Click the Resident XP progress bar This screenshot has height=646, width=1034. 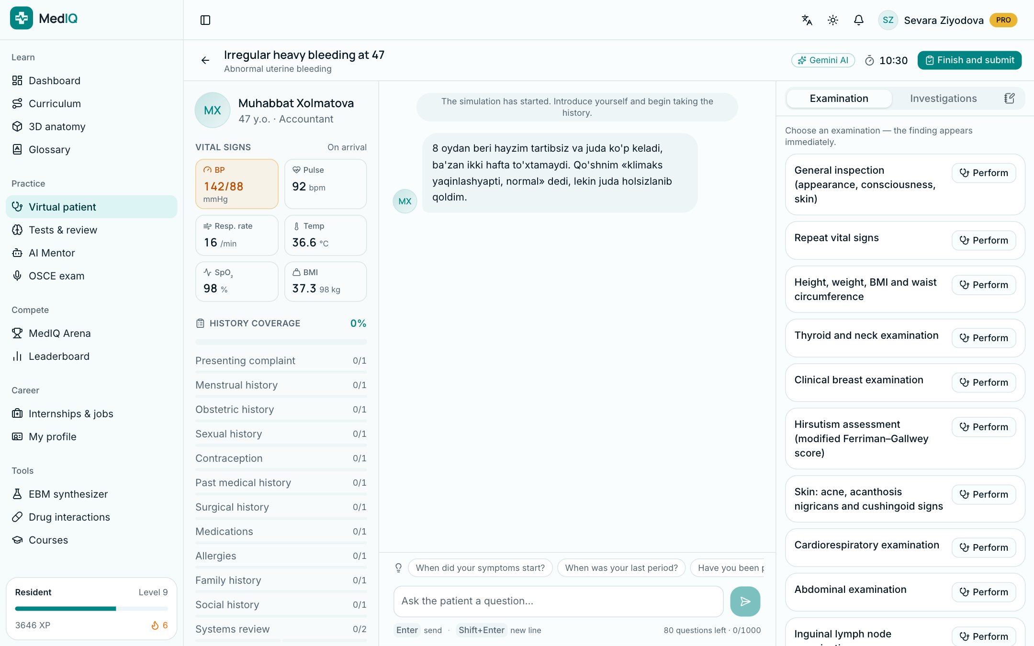click(x=91, y=609)
